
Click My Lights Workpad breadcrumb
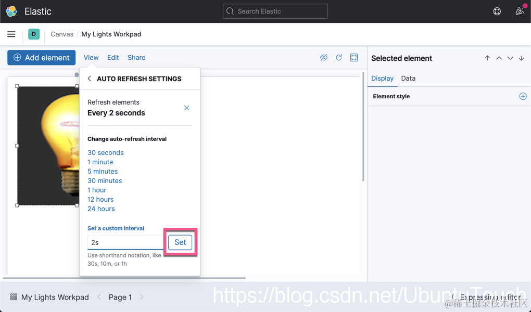click(x=111, y=34)
